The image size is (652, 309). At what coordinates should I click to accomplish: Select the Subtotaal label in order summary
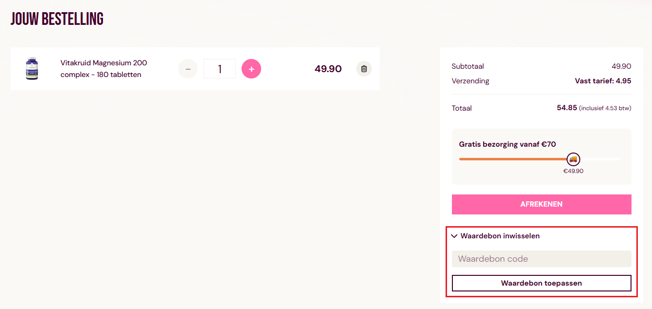(x=468, y=66)
